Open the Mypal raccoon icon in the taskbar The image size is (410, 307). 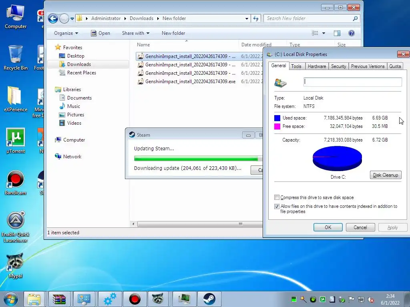[x=158, y=299]
